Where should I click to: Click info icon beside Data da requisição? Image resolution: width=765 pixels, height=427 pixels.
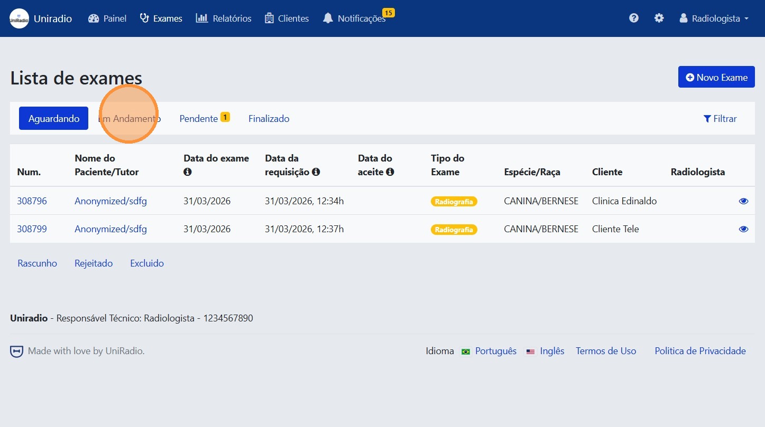316,172
